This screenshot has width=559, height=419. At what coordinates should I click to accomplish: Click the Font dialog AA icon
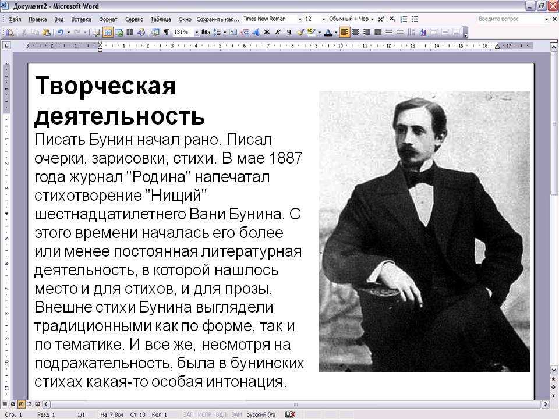tap(423, 32)
